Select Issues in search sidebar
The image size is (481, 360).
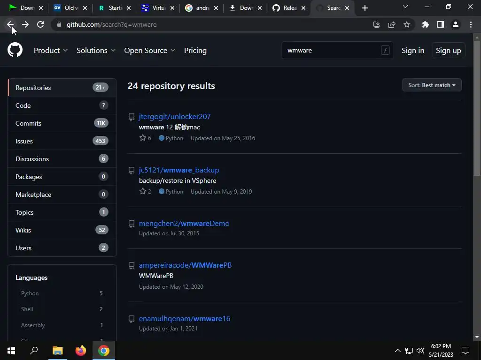[x=62, y=141]
